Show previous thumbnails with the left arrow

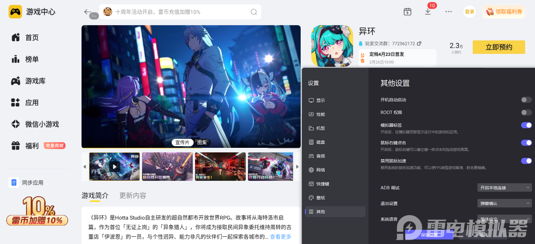click(84, 167)
